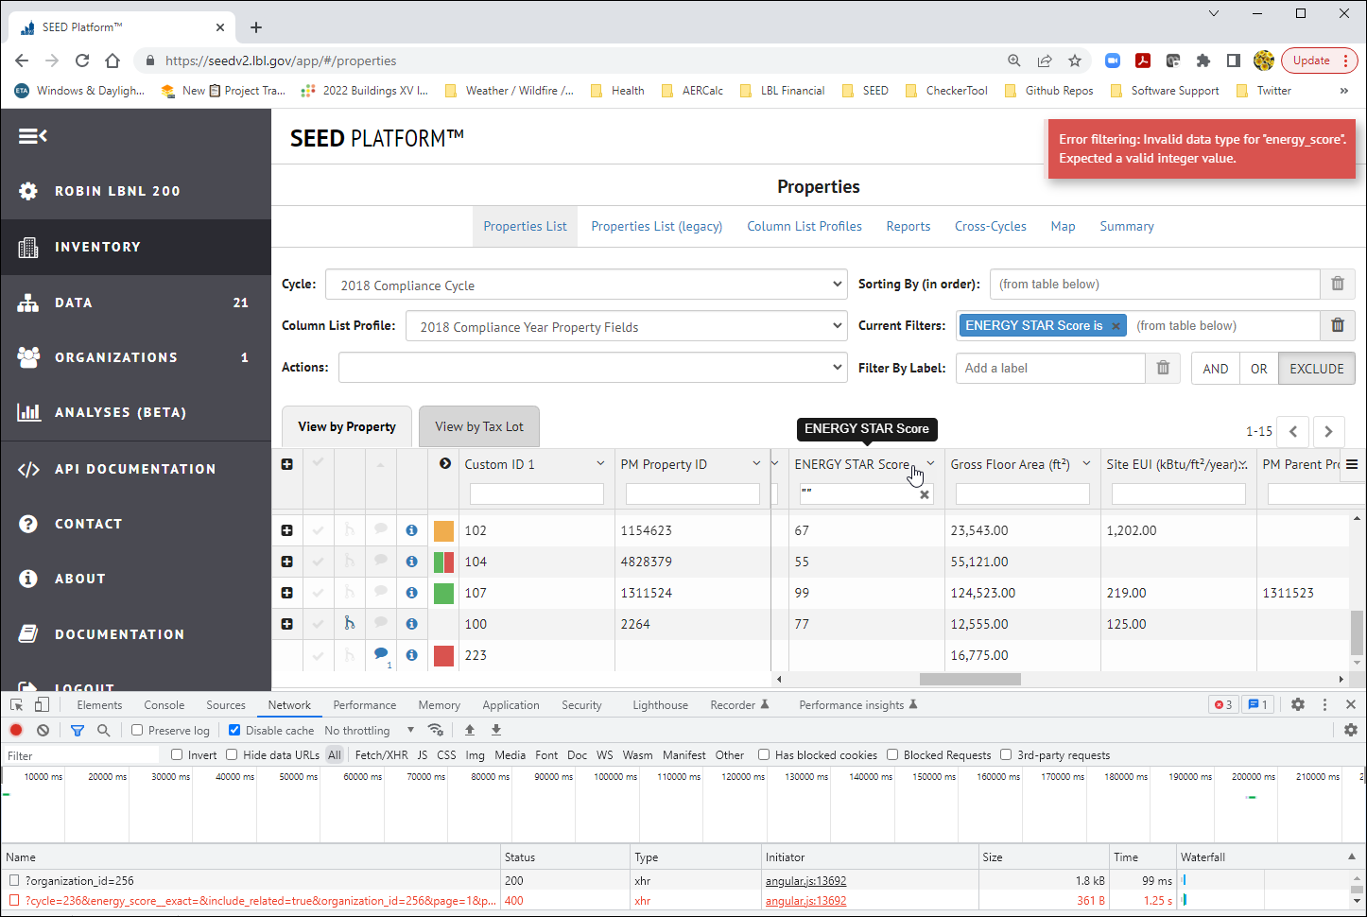Switch to Properties List (legacy) tab
1367x917 pixels.
656,226
